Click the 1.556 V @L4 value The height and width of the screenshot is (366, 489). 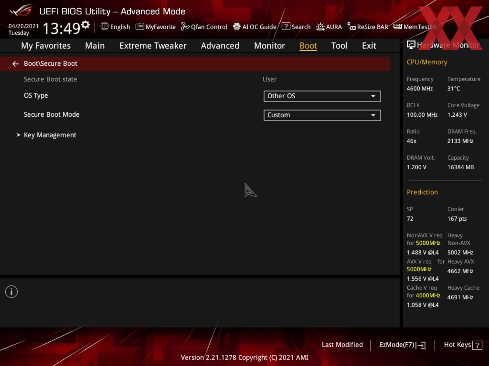point(423,279)
